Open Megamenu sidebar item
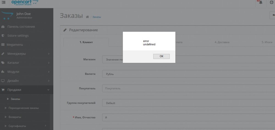 (x=27, y=45)
